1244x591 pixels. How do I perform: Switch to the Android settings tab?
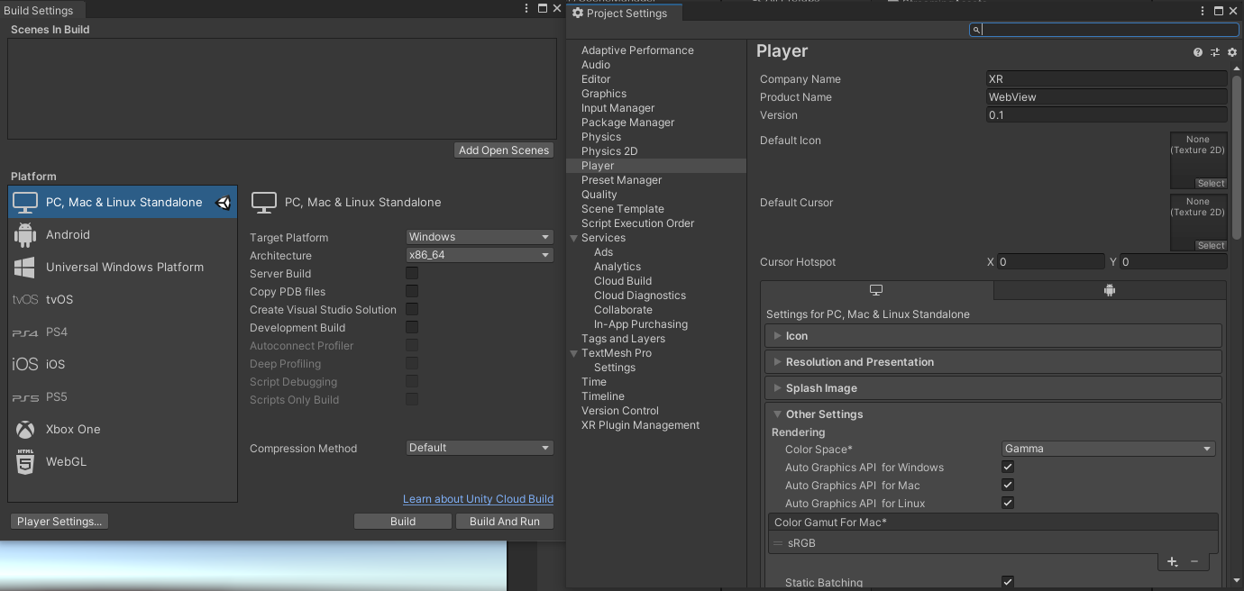coord(1110,290)
